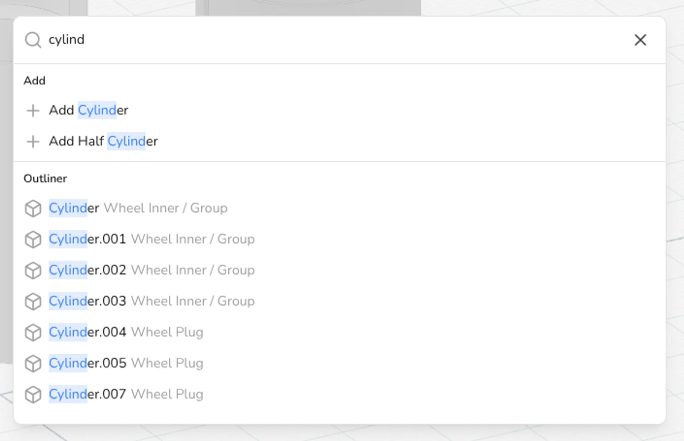The image size is (684, 441).
Task: Click the cube icon next to Cylinder.001
Action: coord(33,239)
